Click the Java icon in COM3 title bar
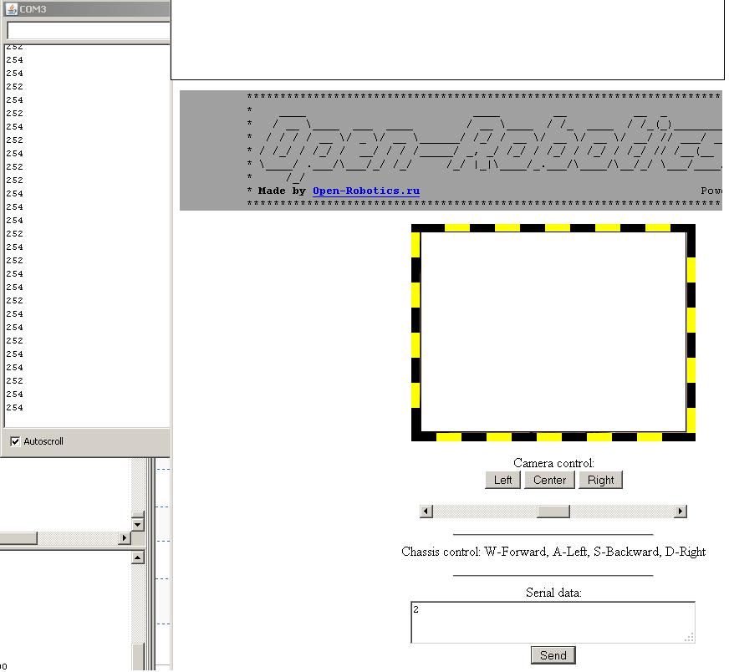729x672 pixels. 12,9
